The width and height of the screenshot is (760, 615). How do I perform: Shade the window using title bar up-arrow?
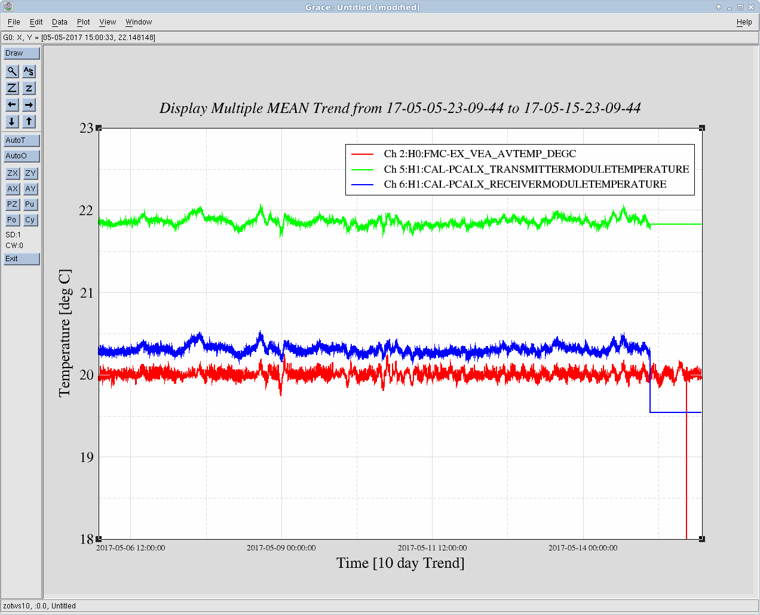pyautogui.click(x=719, y=7)
